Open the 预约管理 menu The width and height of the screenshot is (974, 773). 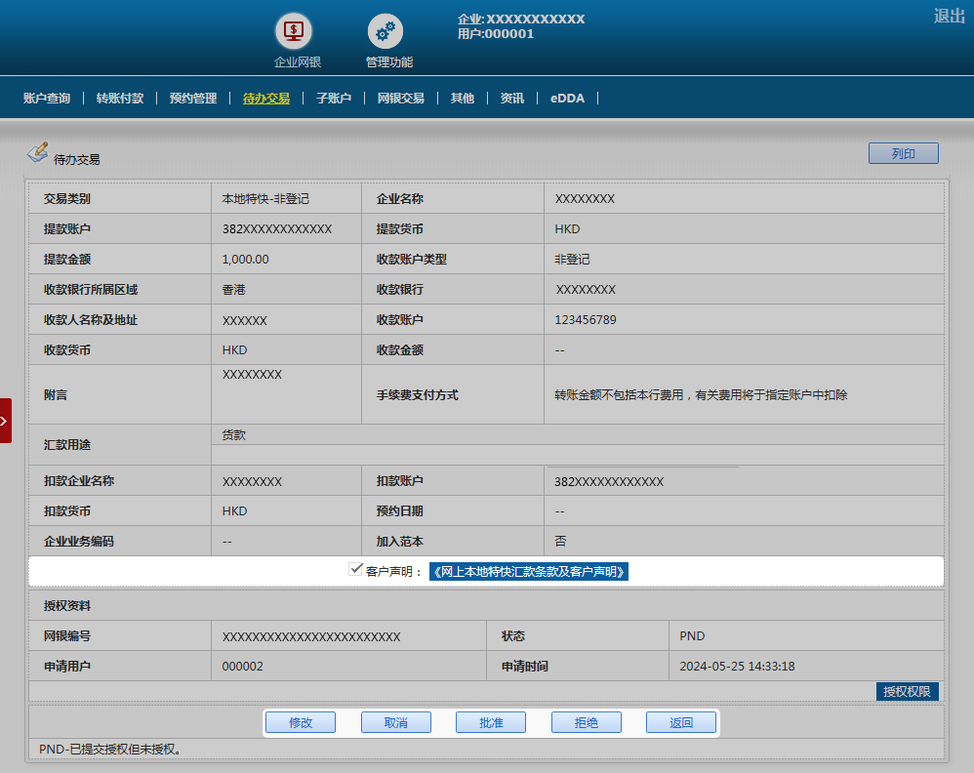click(x=193, y=99)
